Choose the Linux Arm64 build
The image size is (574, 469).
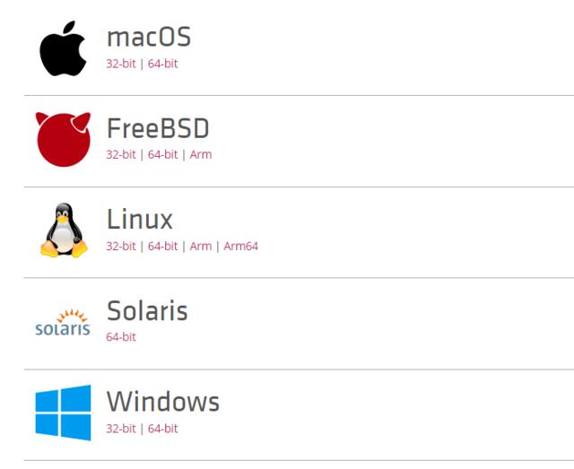[x=241, y=246]
